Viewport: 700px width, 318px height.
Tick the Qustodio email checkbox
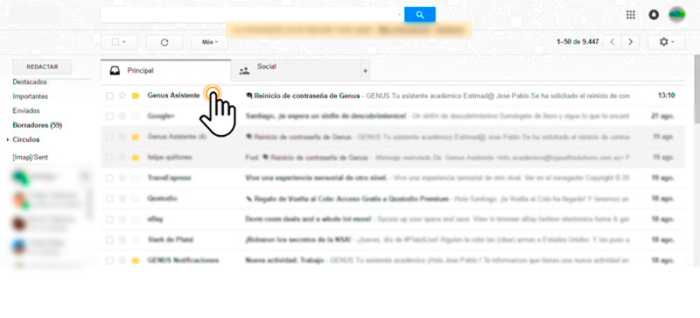coord(109,199)
